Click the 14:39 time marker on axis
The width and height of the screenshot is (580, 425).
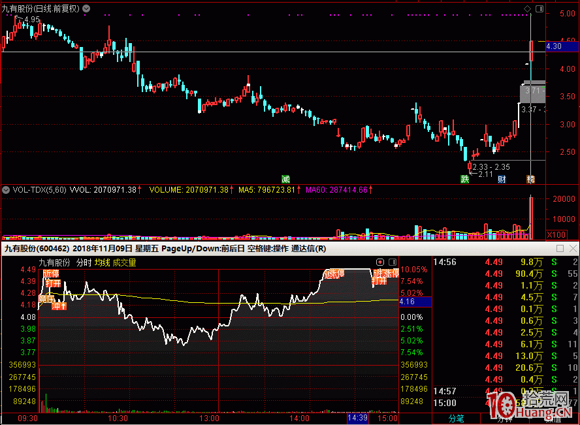click(x=357, y=418)
